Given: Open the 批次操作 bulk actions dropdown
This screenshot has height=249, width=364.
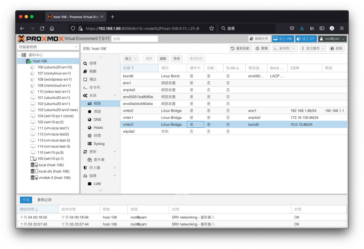Looking at the screenshot, I should [313, 48].
